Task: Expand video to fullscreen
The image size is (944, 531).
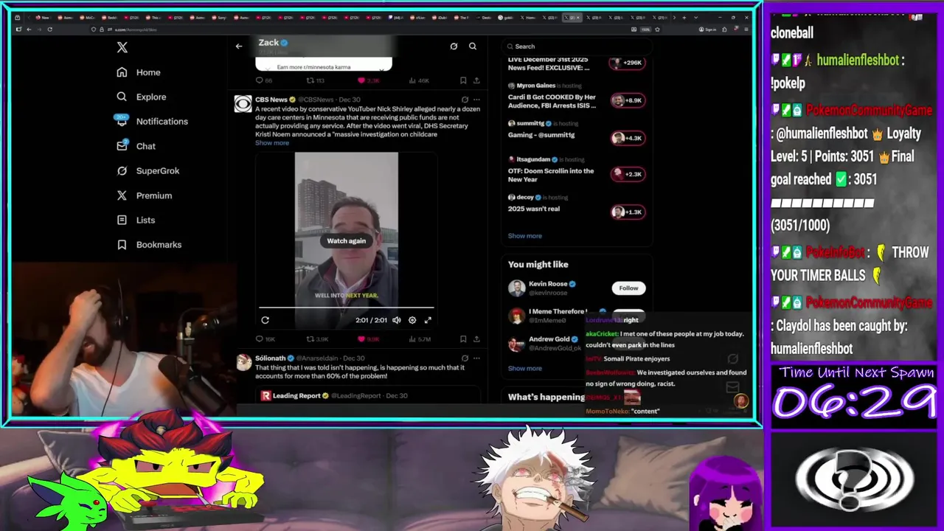Action: (x=428, y=320)
